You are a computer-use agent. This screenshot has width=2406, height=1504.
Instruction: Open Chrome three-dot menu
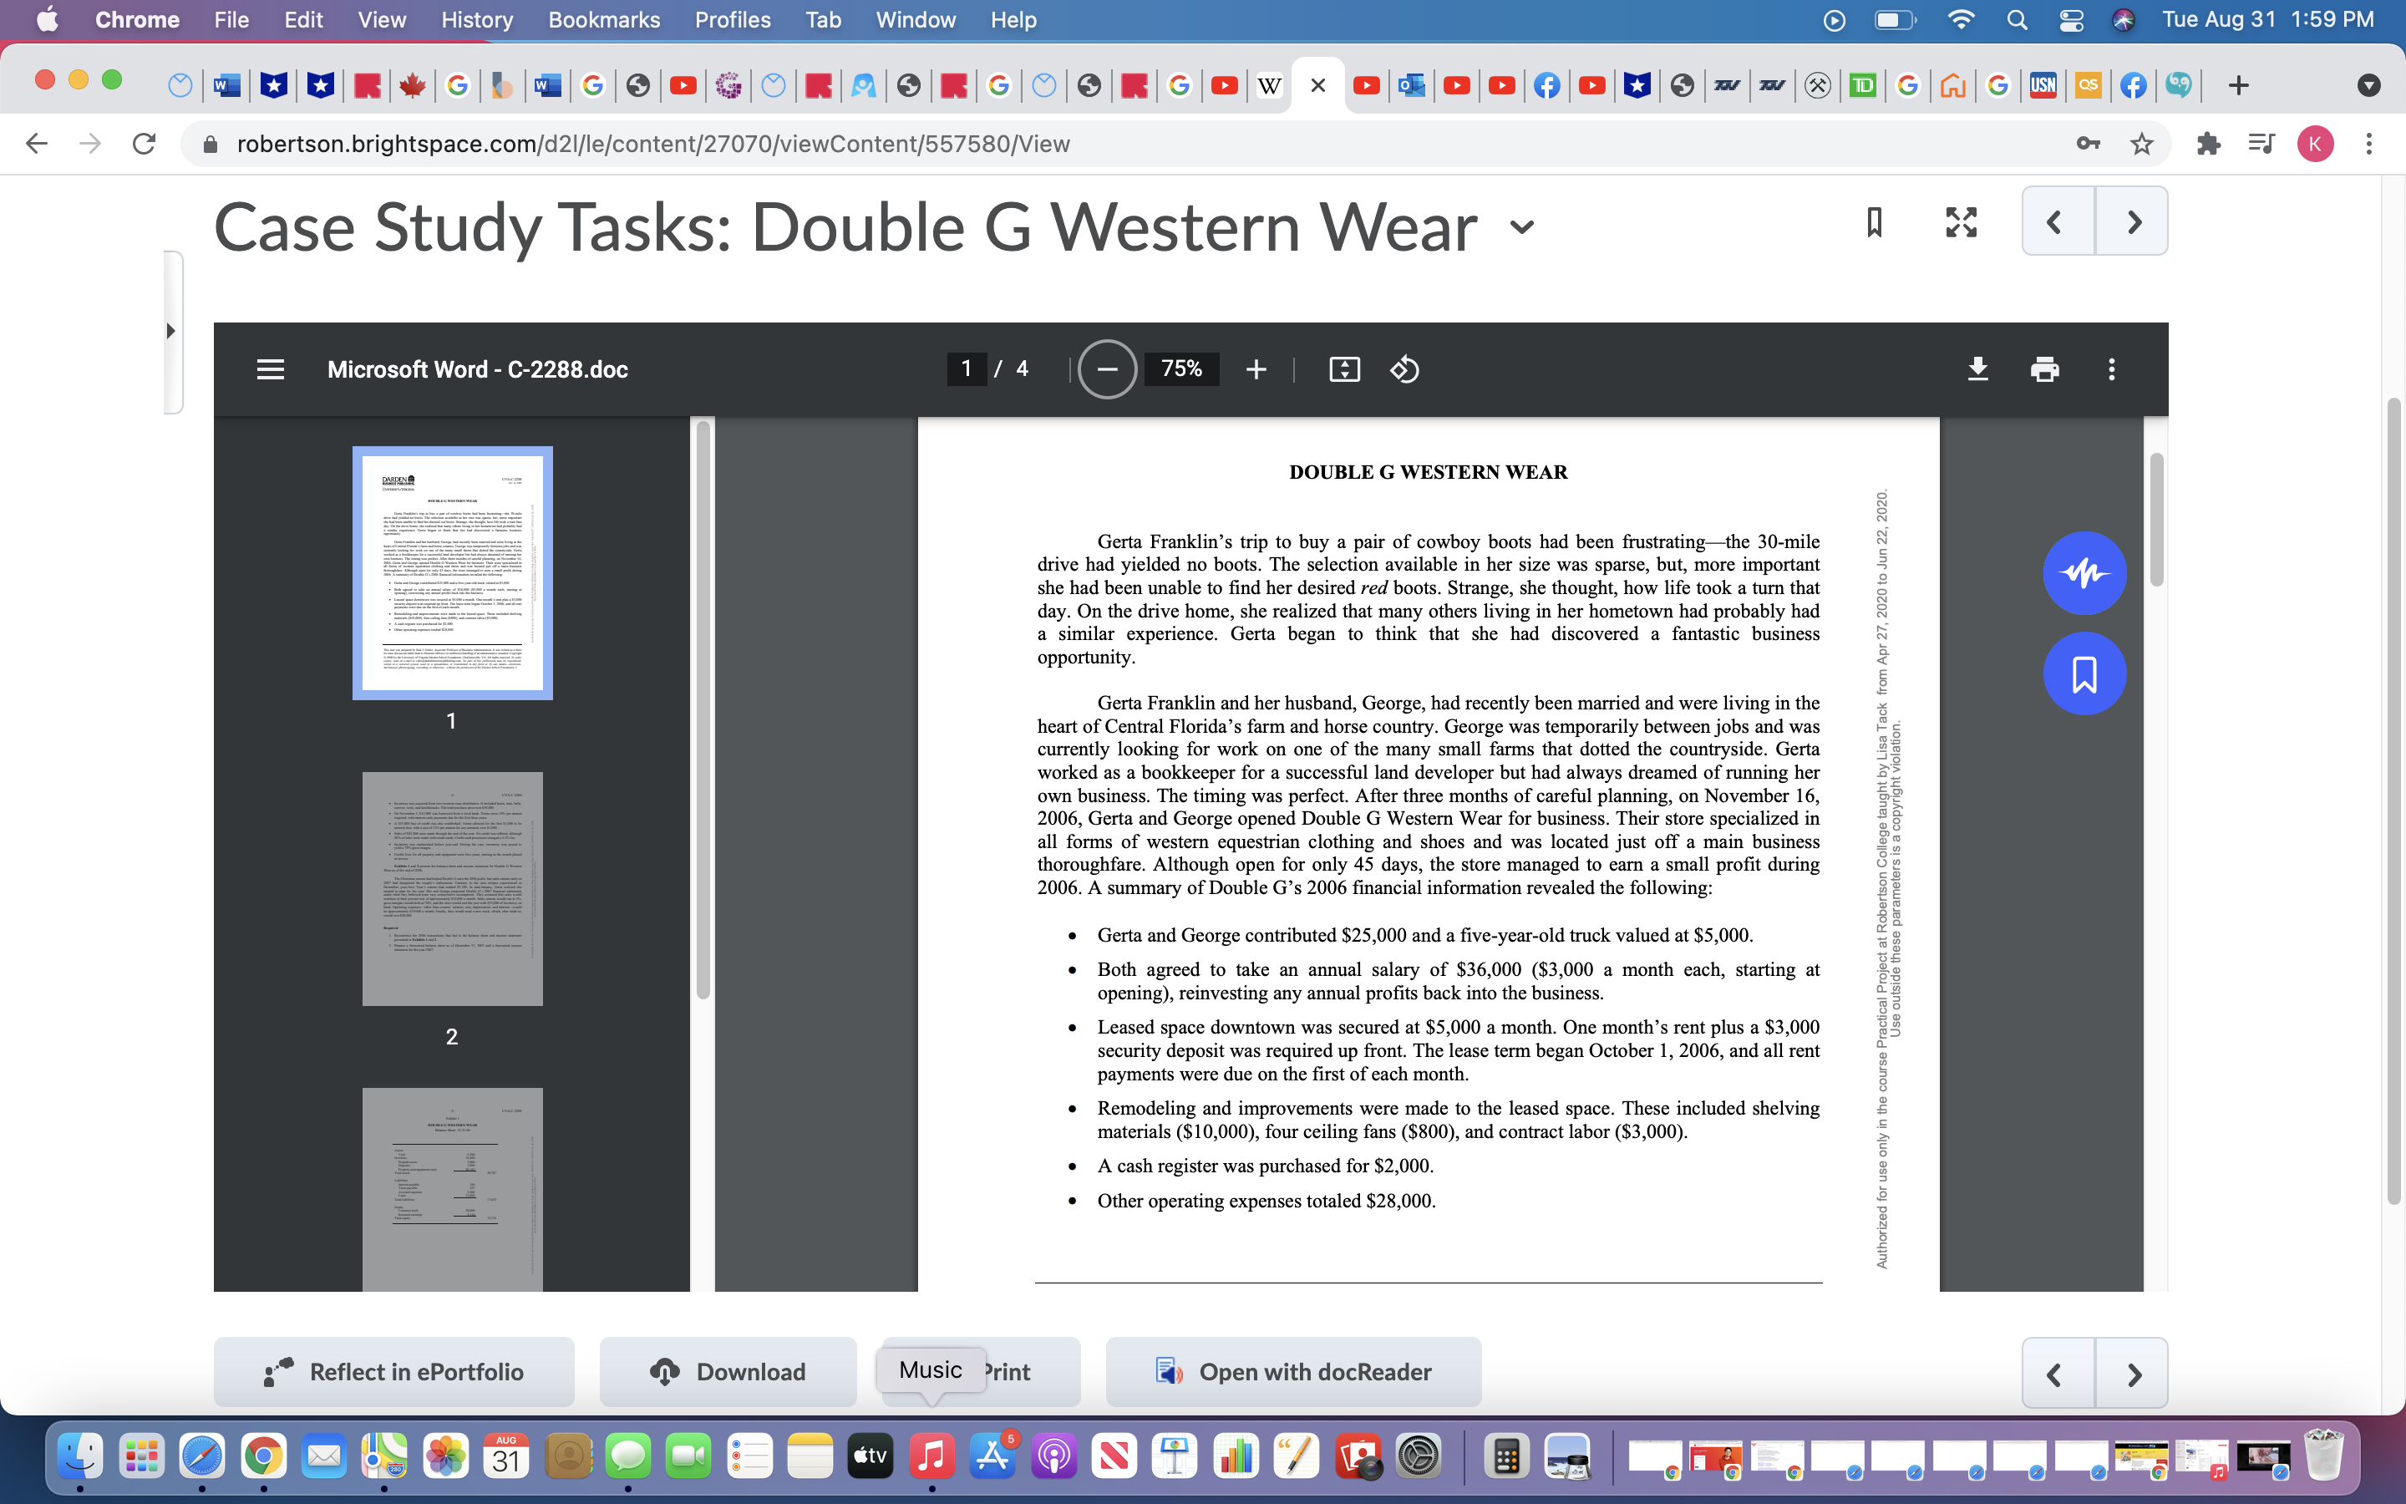tap(2369, 145)
